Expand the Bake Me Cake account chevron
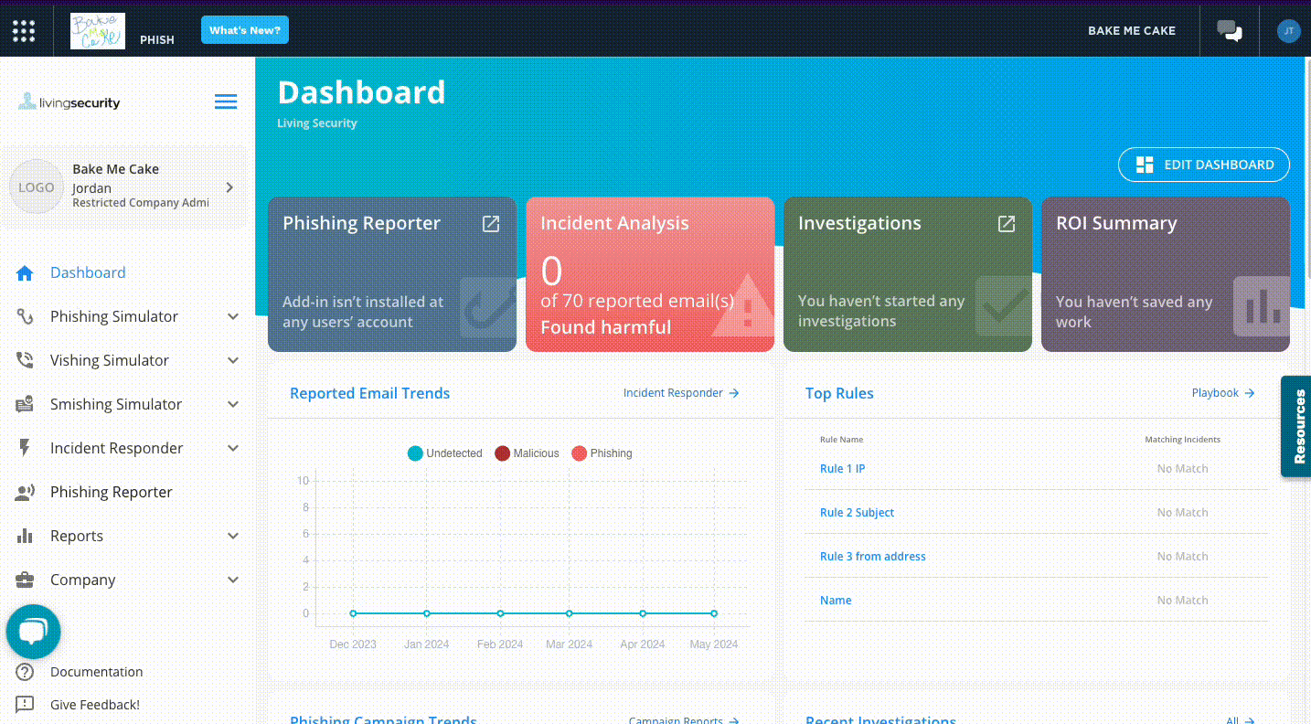 click(x=229, y=187)
